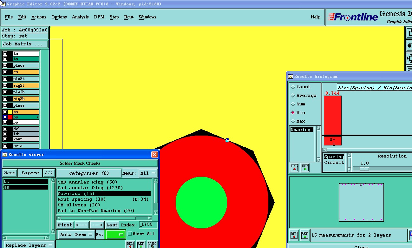Click the Job Matrix button

tap(25, 44)
